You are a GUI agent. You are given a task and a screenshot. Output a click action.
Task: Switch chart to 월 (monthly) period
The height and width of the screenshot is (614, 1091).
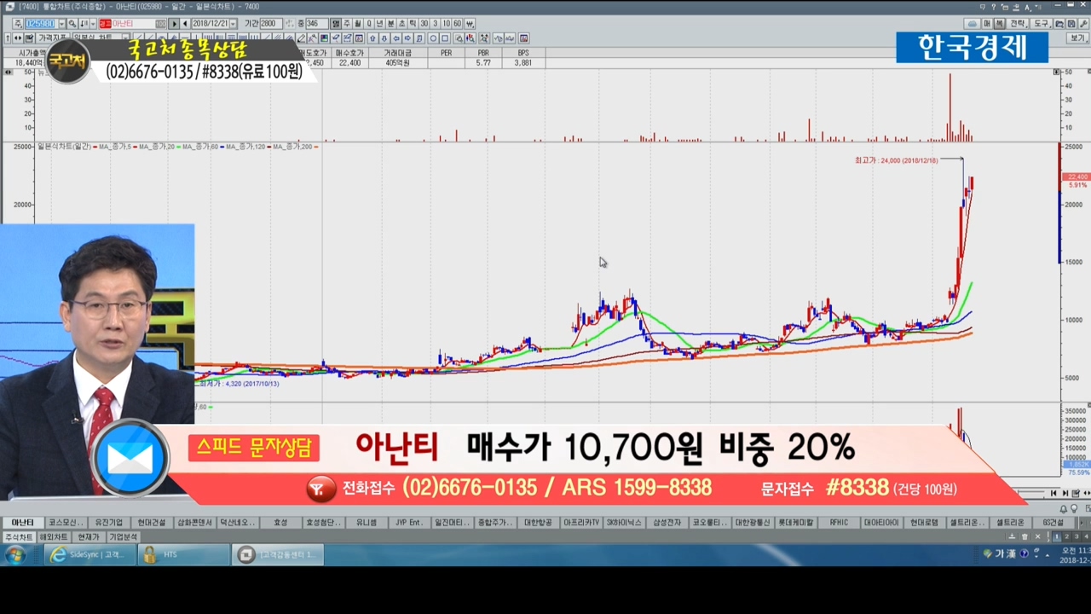358,24
